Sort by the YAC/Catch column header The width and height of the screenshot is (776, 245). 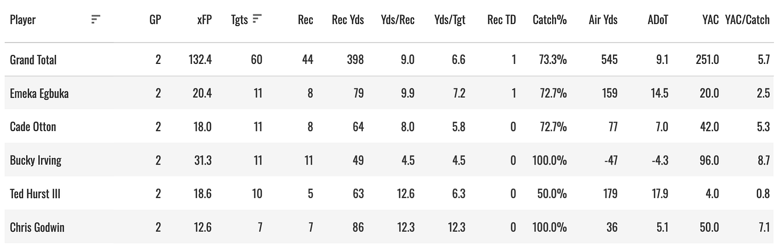coord(747,20)
